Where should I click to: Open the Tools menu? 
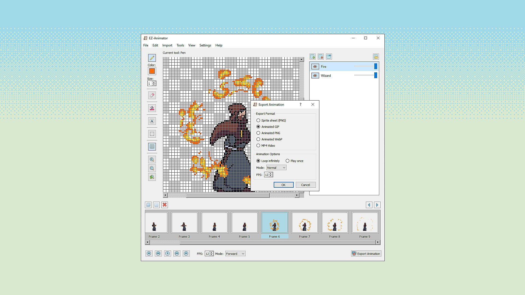tap(180, 45)
